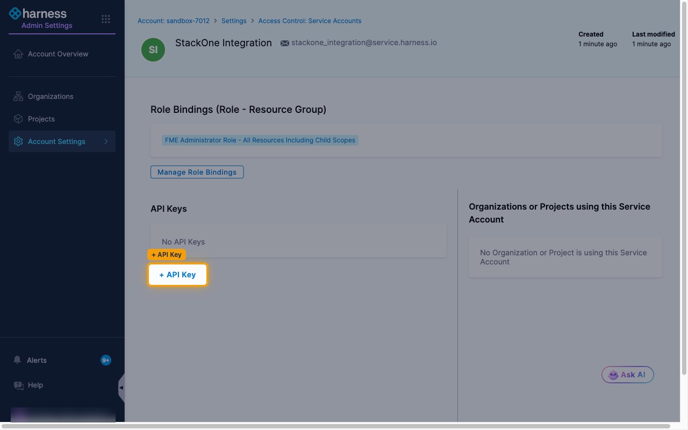This screenshot has width=688, height=430.
Task: Click the Account Settings gear icon
Action: pos(18,141)
